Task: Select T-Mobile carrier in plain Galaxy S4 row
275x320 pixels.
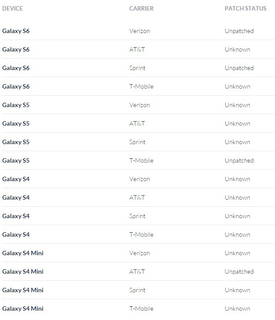Action: tap(141, 235)
